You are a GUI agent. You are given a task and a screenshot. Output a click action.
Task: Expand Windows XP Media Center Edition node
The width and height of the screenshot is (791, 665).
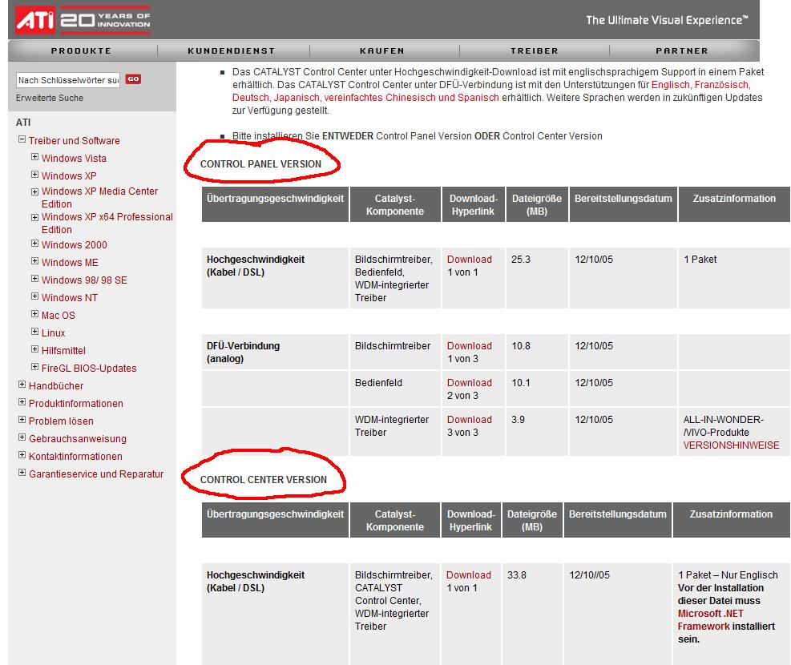pos(34,191)
